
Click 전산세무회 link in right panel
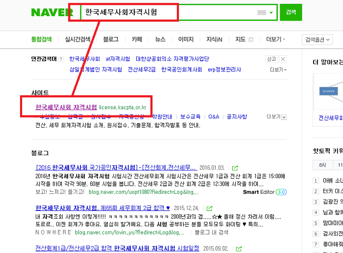click(331, 118)
